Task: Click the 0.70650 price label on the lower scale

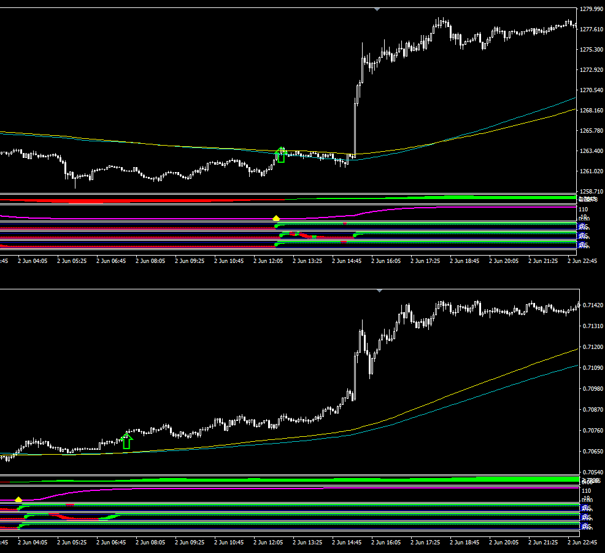Action: tap(590, 452)
